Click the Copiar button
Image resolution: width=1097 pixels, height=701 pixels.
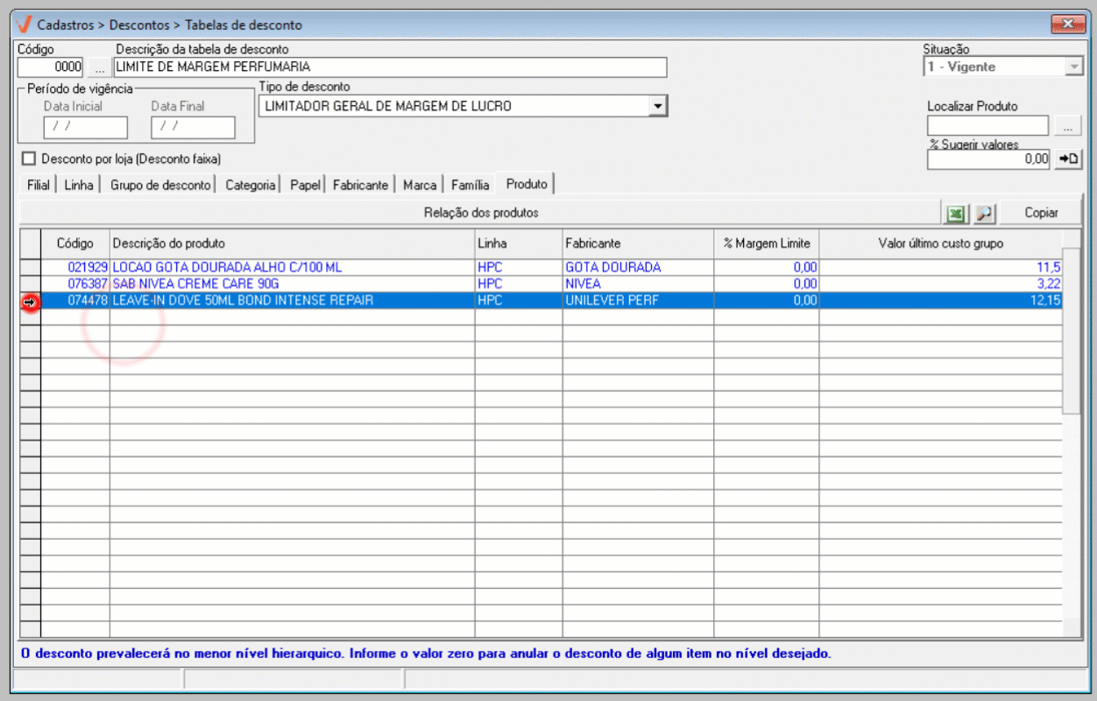point(1041,213)
